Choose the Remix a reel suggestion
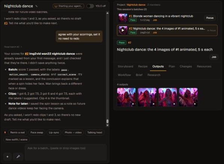224x164 pixels. coord(17,133)
